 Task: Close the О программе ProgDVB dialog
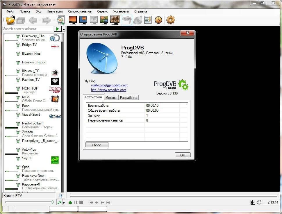pyautogui.click(x=187, y=33)
